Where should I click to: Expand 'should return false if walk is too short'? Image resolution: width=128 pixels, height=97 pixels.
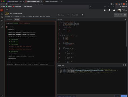click(x=22, y=32)
